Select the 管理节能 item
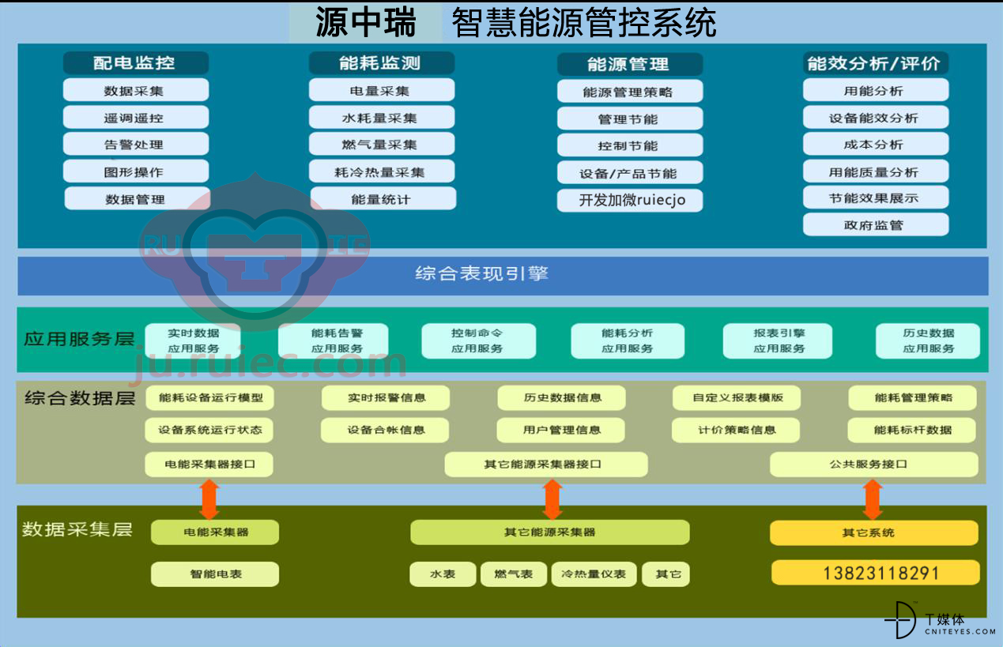The height and width of the screenshot is (647, 1003). tap(629, 118)
